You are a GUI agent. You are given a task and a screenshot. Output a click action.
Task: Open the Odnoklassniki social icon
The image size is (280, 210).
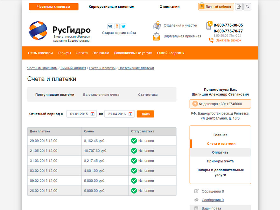click(117, 26)
